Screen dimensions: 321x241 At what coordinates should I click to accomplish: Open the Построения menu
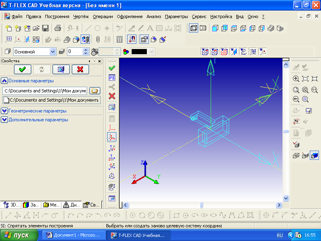click(x=57, y=16)
